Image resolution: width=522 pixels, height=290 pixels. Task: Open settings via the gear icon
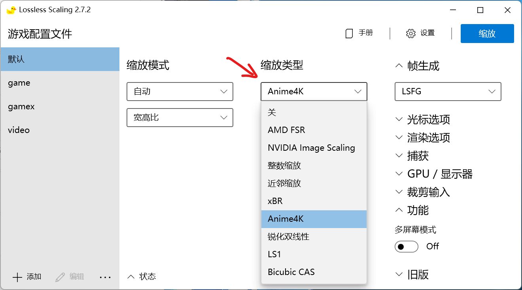click(x=411, y=34)
